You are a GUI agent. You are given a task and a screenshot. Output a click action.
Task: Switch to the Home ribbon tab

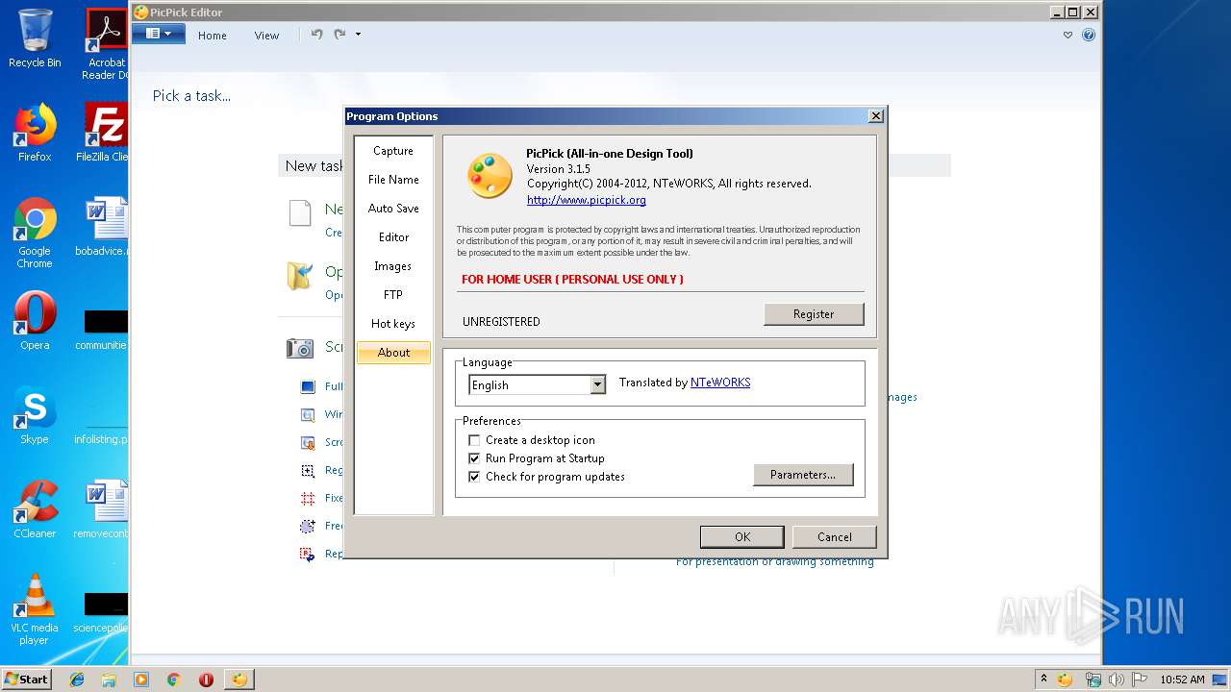[x=213, y=36]
